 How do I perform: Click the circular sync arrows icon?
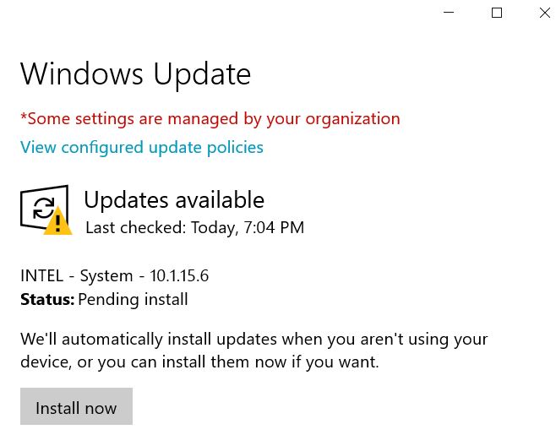43,208
